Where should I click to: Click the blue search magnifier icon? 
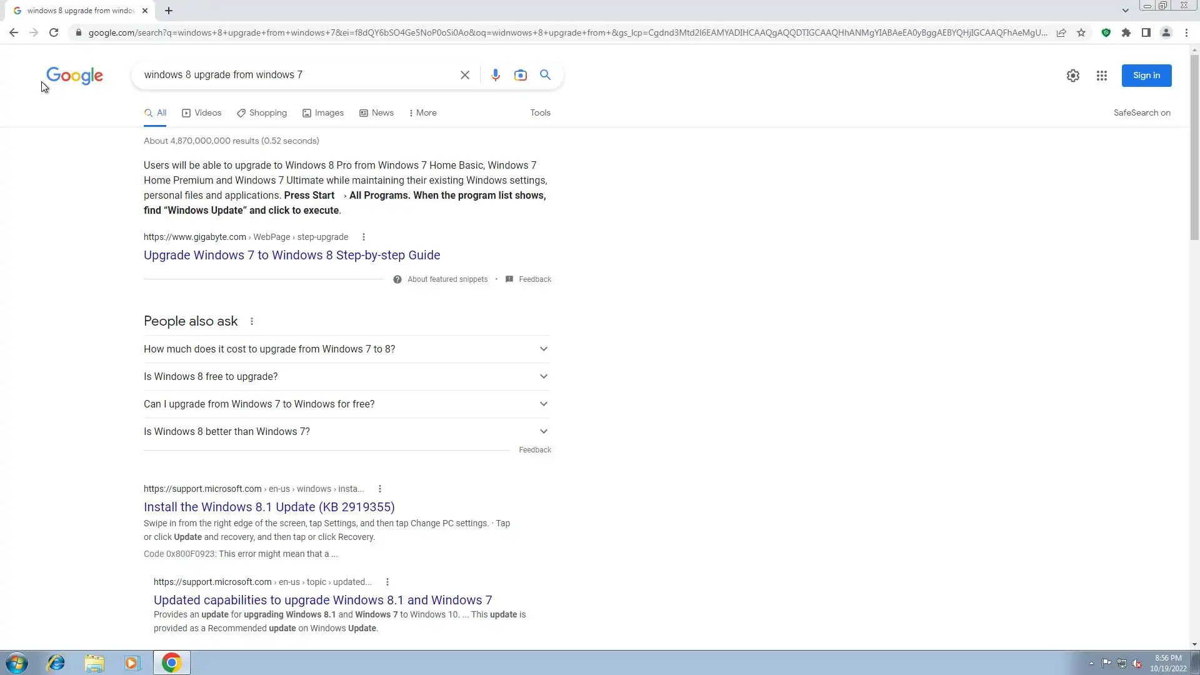click(x=545, y=75)
